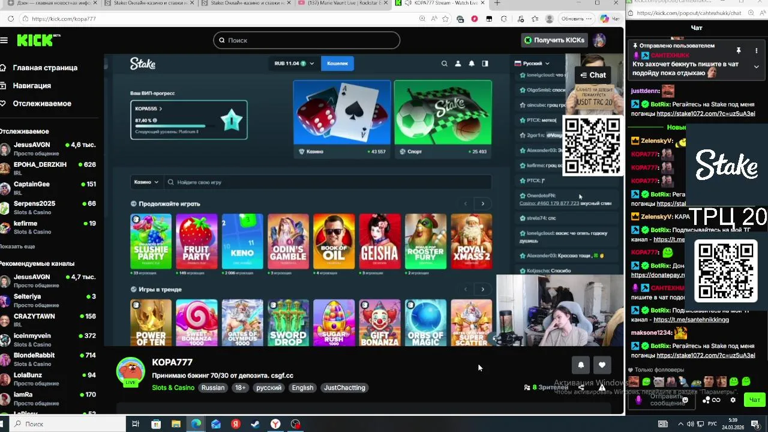768x432 pixels.
Task: Click the Найдите свою игру search field
Action: click(x=328, y=182)
